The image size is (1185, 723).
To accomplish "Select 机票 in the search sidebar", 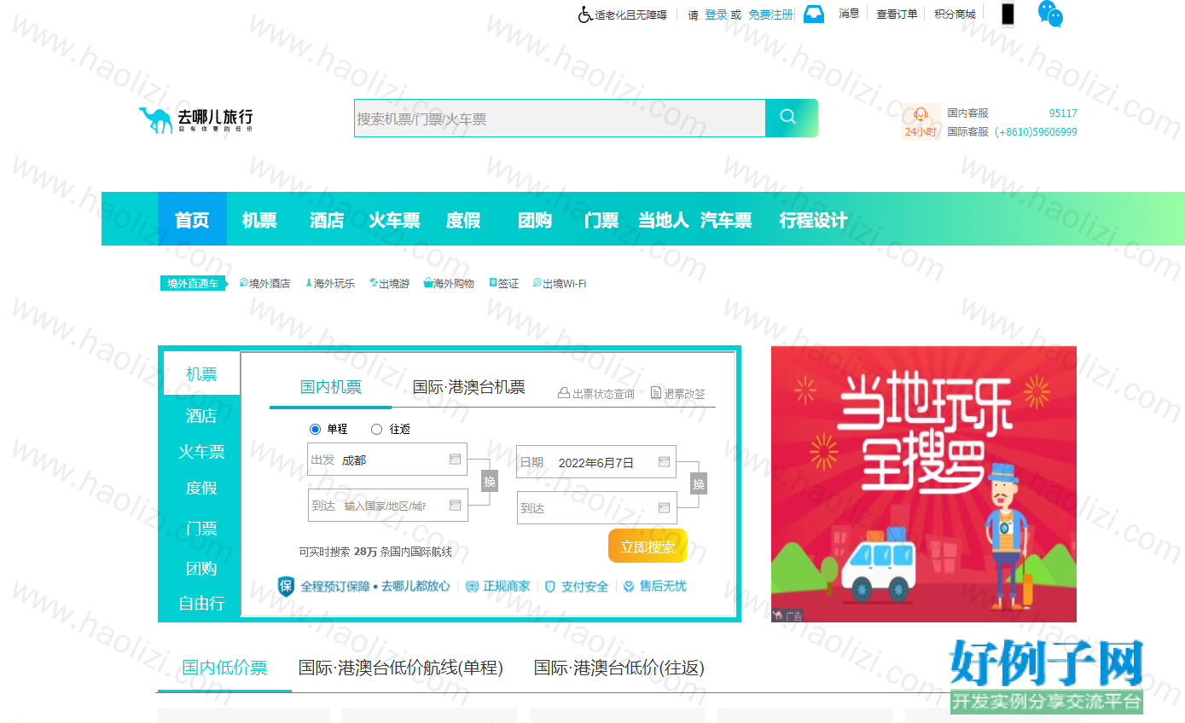I will pos(202,373).
